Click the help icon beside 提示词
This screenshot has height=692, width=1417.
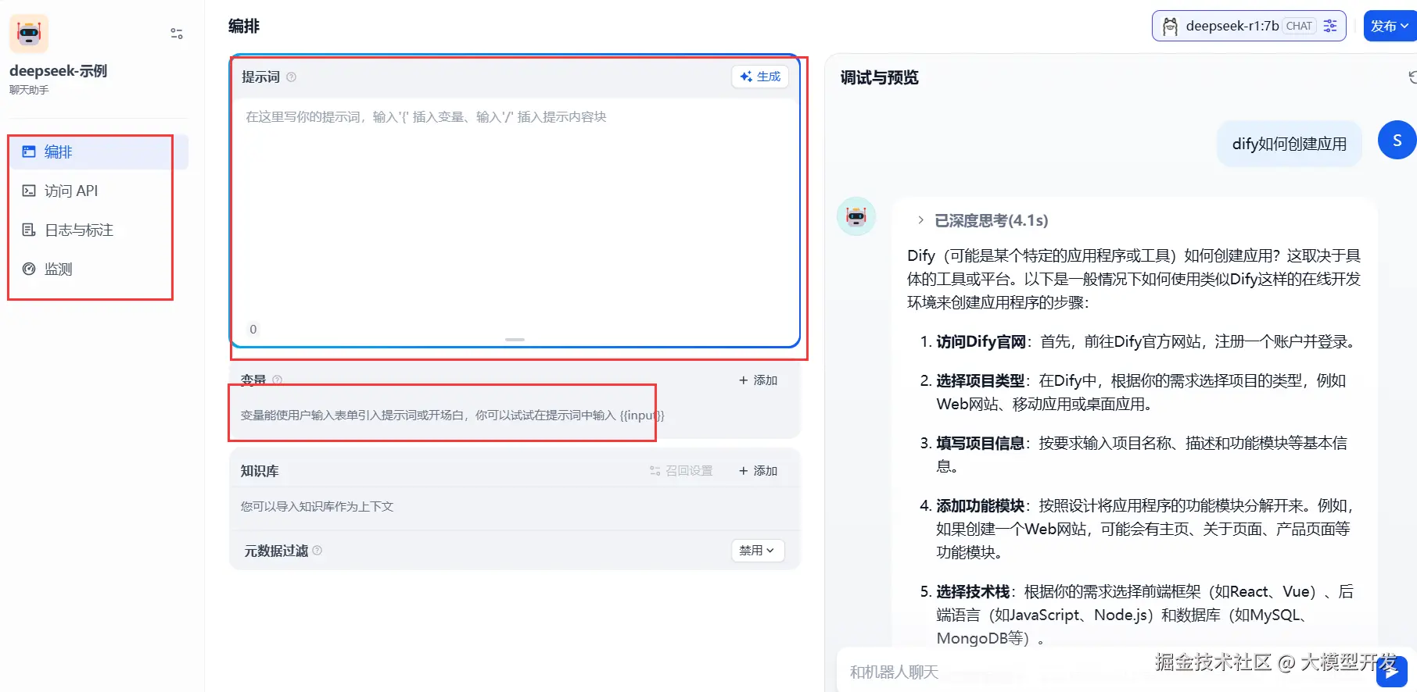click(x=291, y=77)
